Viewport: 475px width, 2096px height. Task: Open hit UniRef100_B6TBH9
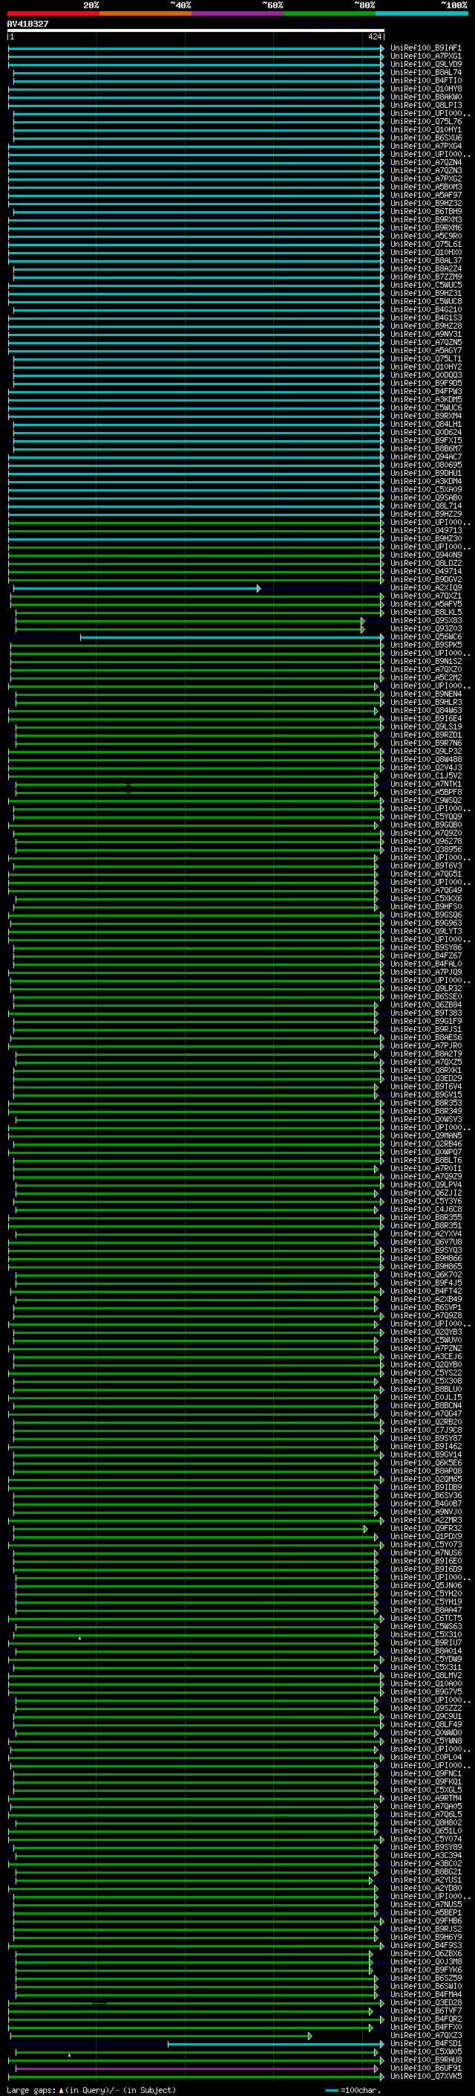pos(426,212)
